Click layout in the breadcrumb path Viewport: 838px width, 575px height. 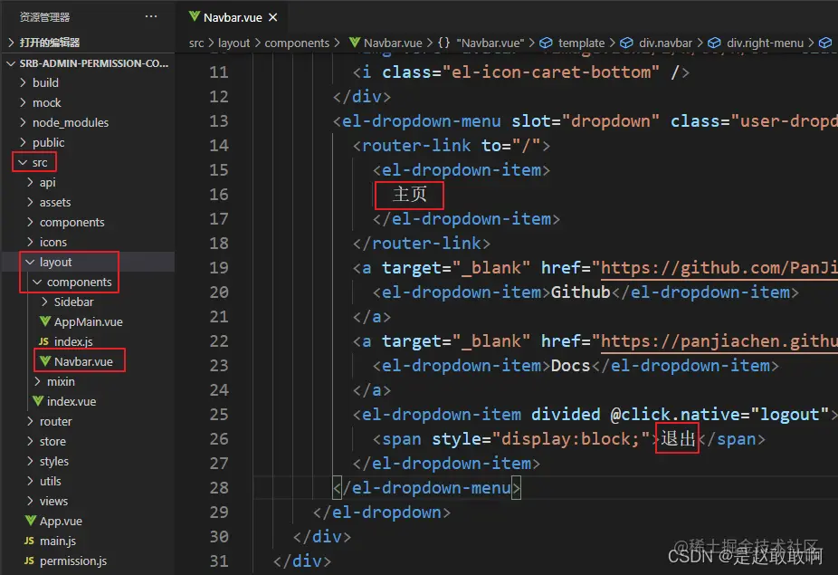[x=233, y=43]
